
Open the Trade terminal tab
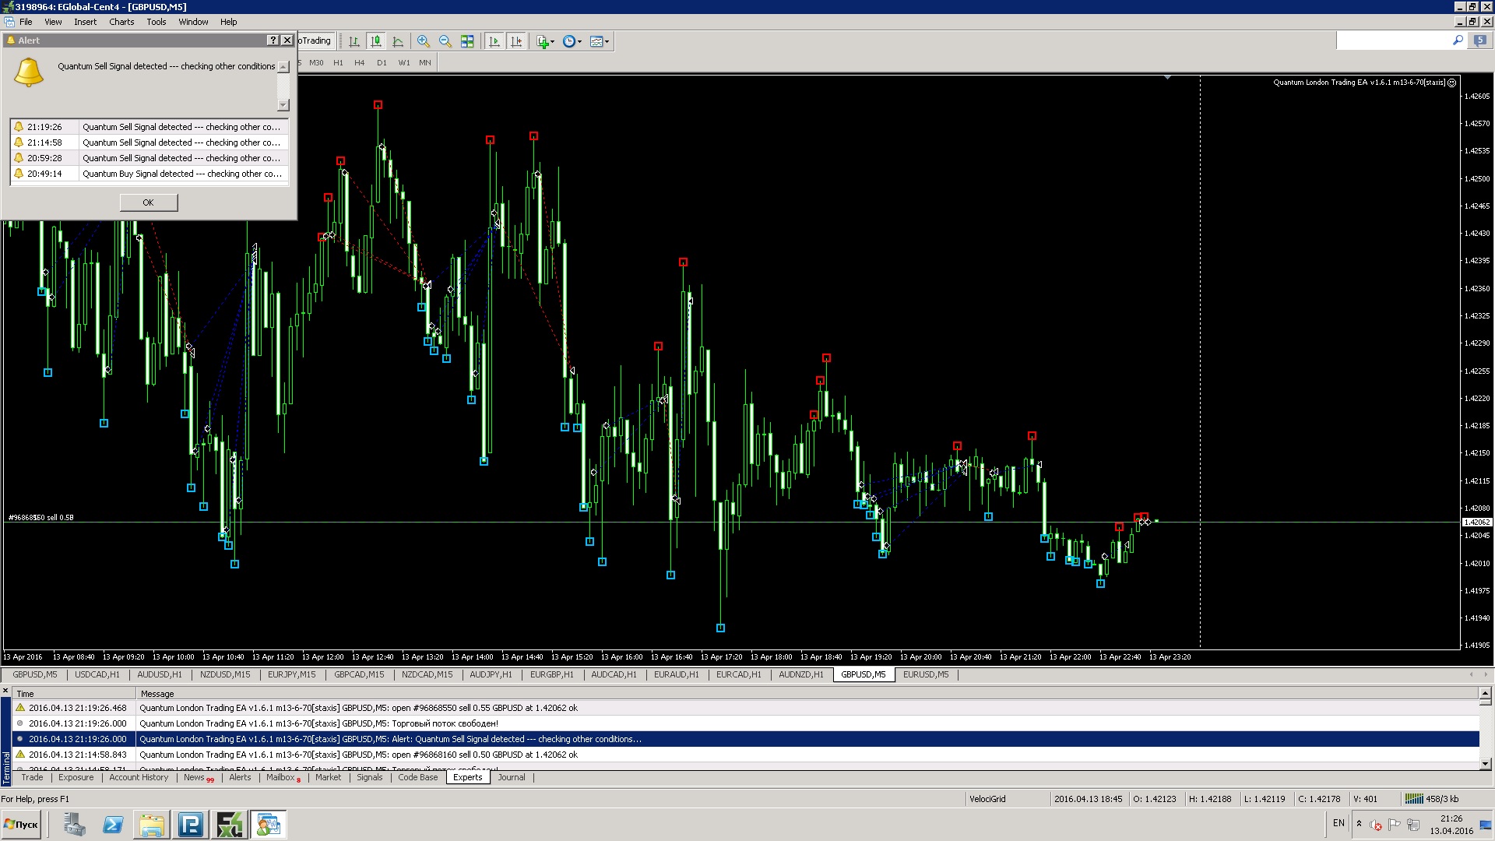[x=32, y=777]
